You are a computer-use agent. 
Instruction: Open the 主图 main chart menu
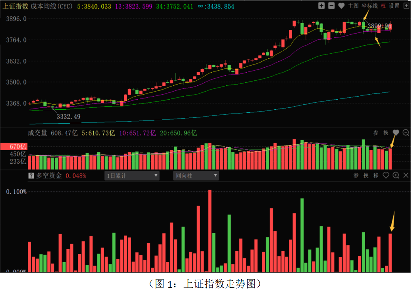pyautogui.click(x=353, y=6)
